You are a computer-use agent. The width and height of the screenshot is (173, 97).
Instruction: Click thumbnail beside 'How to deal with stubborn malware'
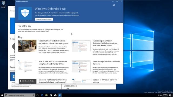(x=27, y=66)
